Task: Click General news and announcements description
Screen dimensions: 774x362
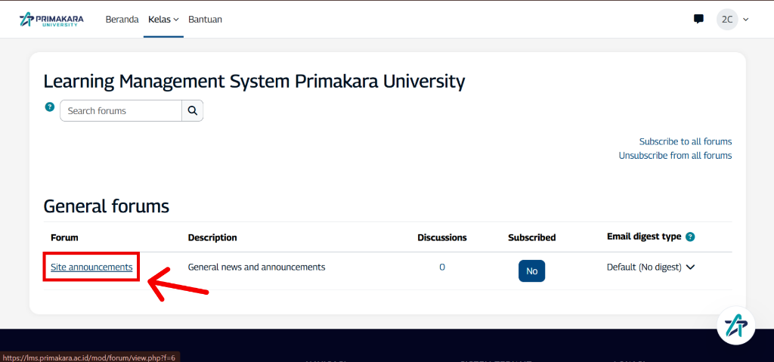Action: (x=257, y=268)
